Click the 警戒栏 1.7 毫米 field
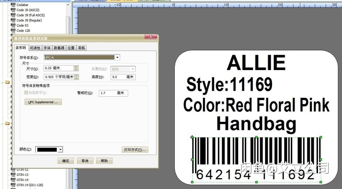The height and width of the screenshot is (189, 342). click(113, 93)
